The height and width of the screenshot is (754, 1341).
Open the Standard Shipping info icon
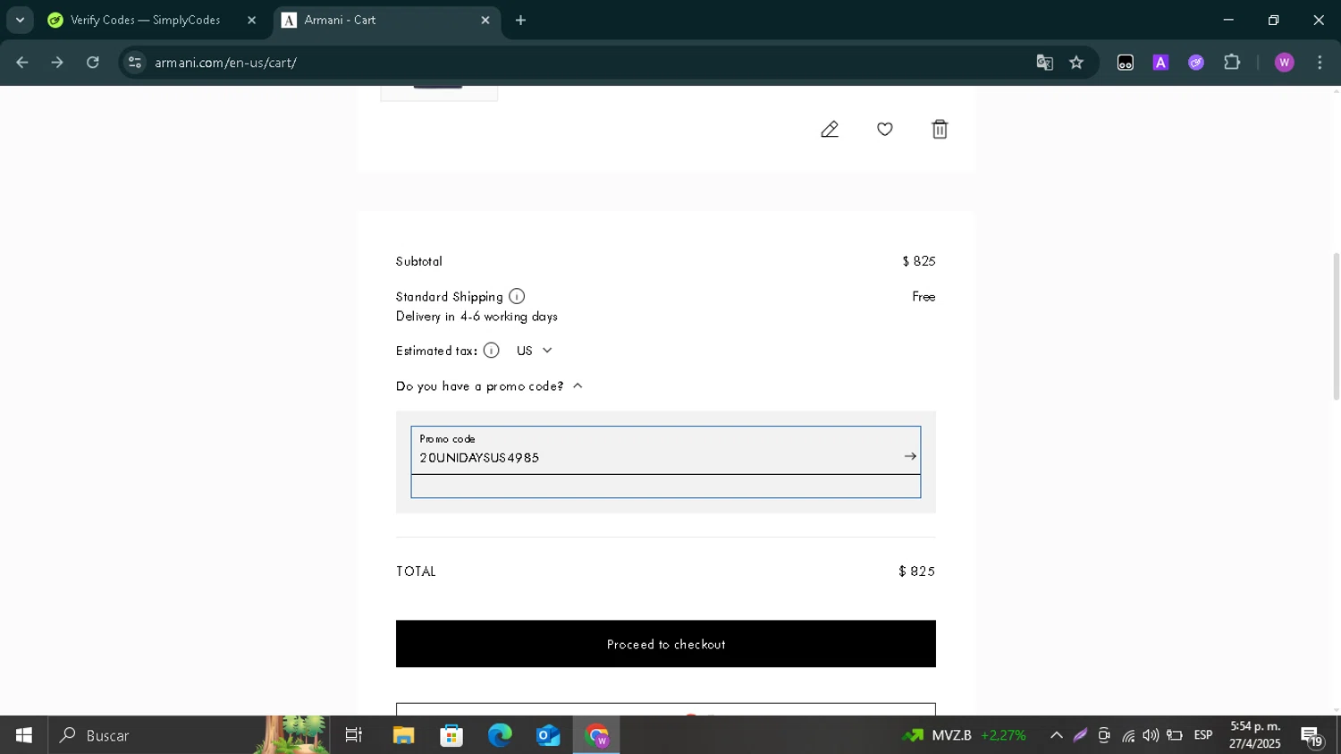(517, 296)
